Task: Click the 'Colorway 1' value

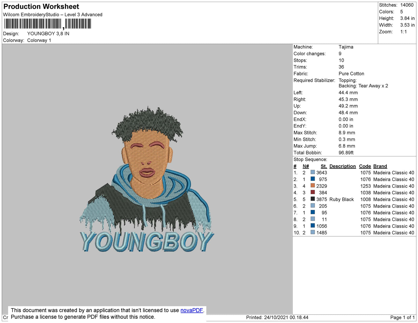Action: coord(39,40)
